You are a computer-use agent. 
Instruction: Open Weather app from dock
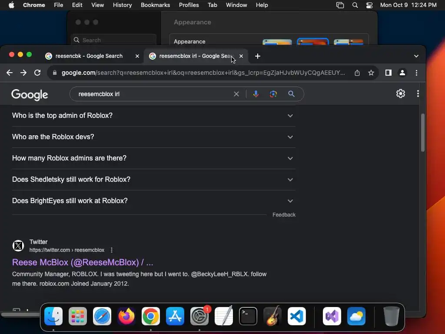pos(356,316)
